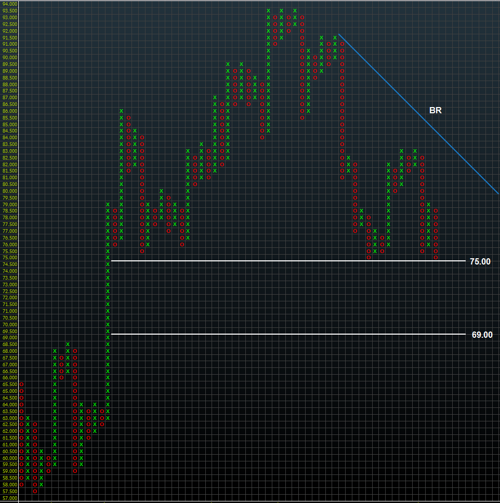Screen dimensions: 500x503
Task: Click 75.000 on the left price axis
Action: coord(9,258)
